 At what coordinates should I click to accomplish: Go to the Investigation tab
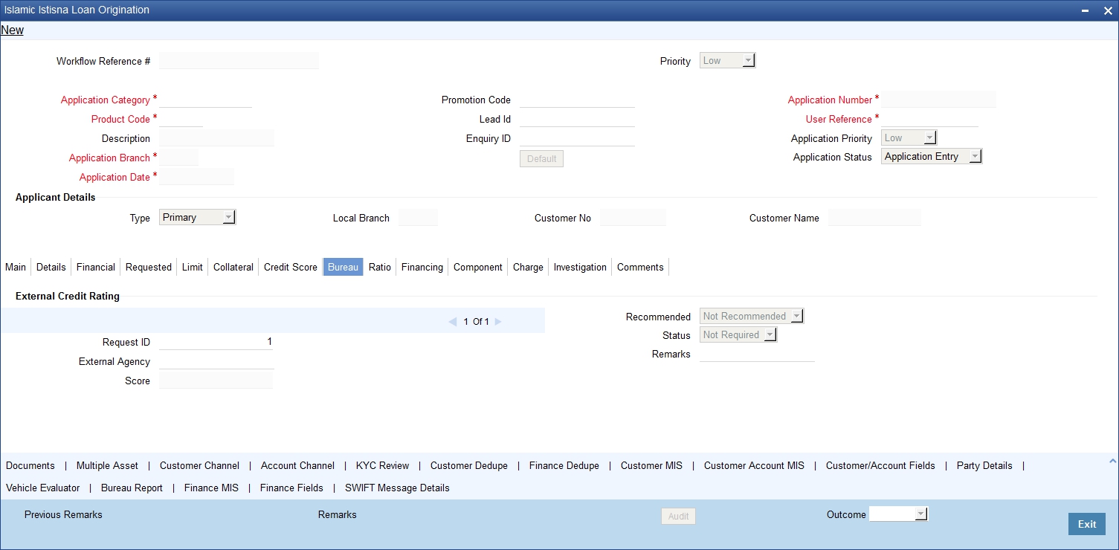(x=580, y=268)
